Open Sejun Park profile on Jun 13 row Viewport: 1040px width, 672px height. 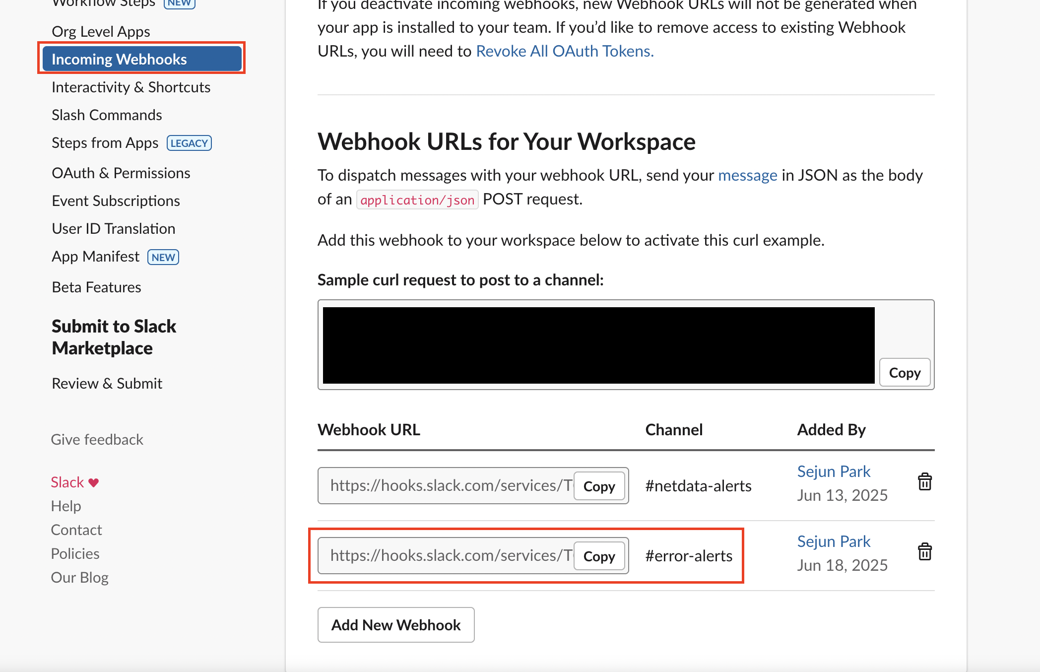click(x=834, y=471)
